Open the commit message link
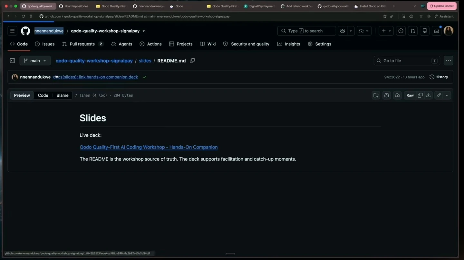The height and width of the screenshot is (260, 464). (95, 77)
